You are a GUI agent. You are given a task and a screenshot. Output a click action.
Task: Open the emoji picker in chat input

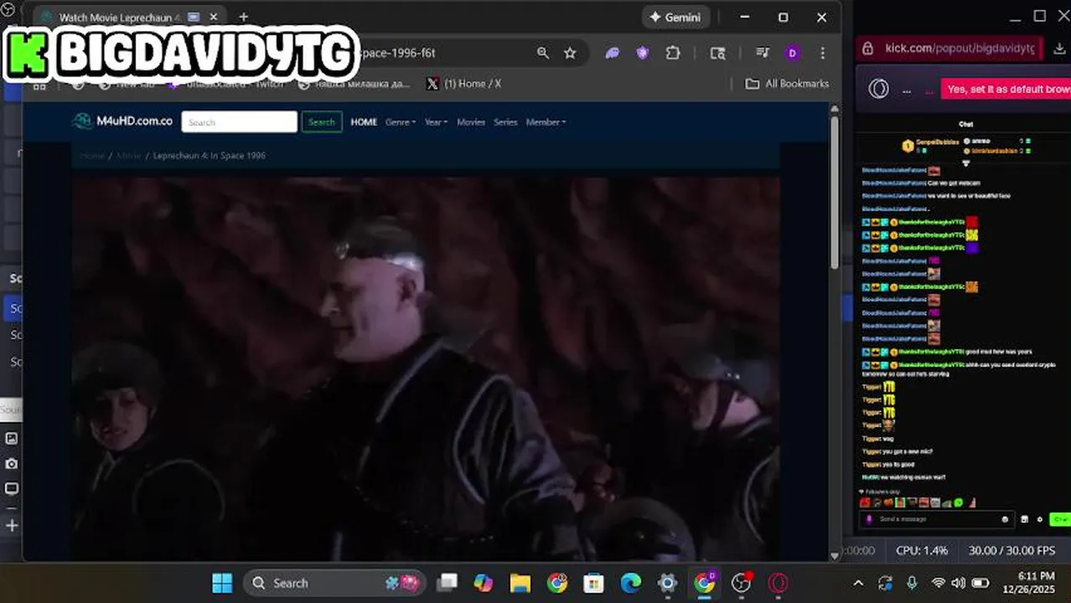click(1005, 519)
